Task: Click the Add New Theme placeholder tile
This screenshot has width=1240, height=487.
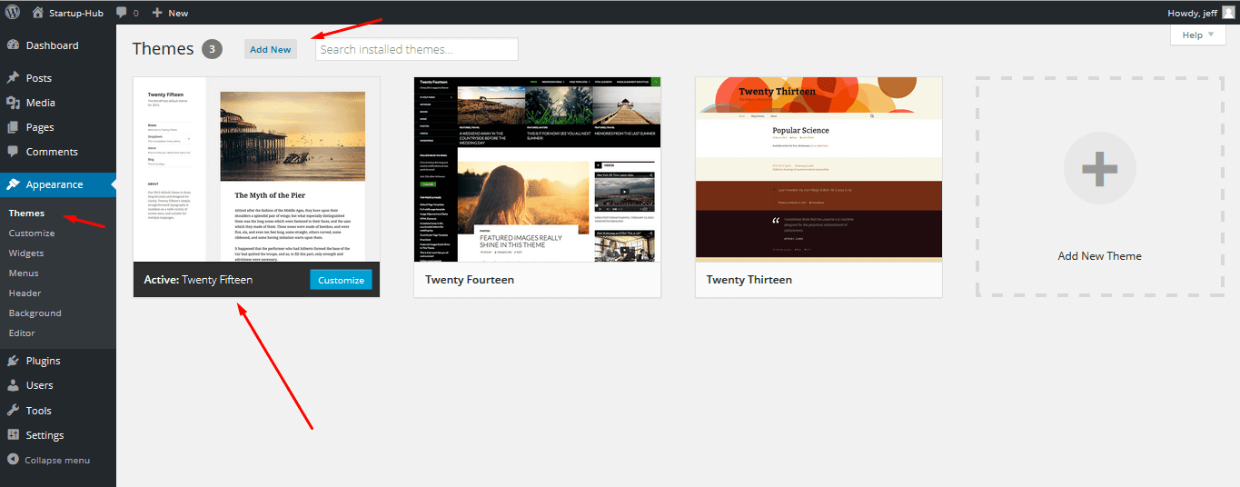Action: tap(1099, 186)
